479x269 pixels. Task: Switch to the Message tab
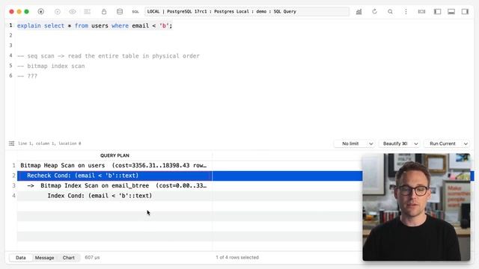tap(45, 258)
